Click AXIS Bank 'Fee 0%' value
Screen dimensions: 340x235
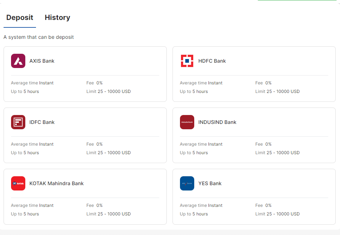click(x=94, y=83)
